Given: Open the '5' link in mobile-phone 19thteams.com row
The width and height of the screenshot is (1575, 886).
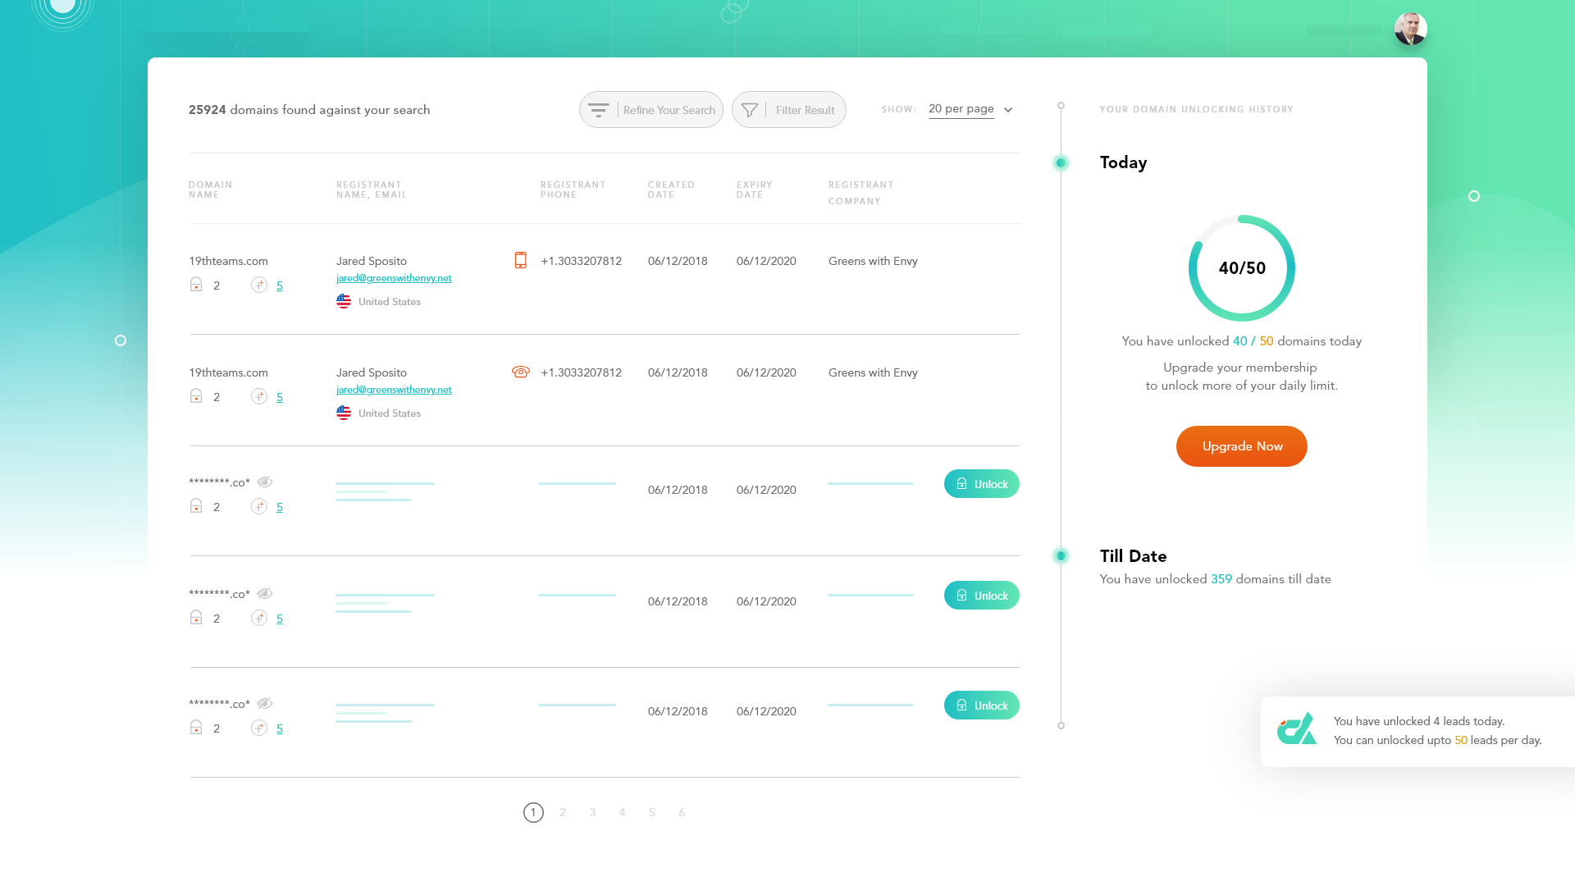Looking at the screenshot, I should point(280,285).
